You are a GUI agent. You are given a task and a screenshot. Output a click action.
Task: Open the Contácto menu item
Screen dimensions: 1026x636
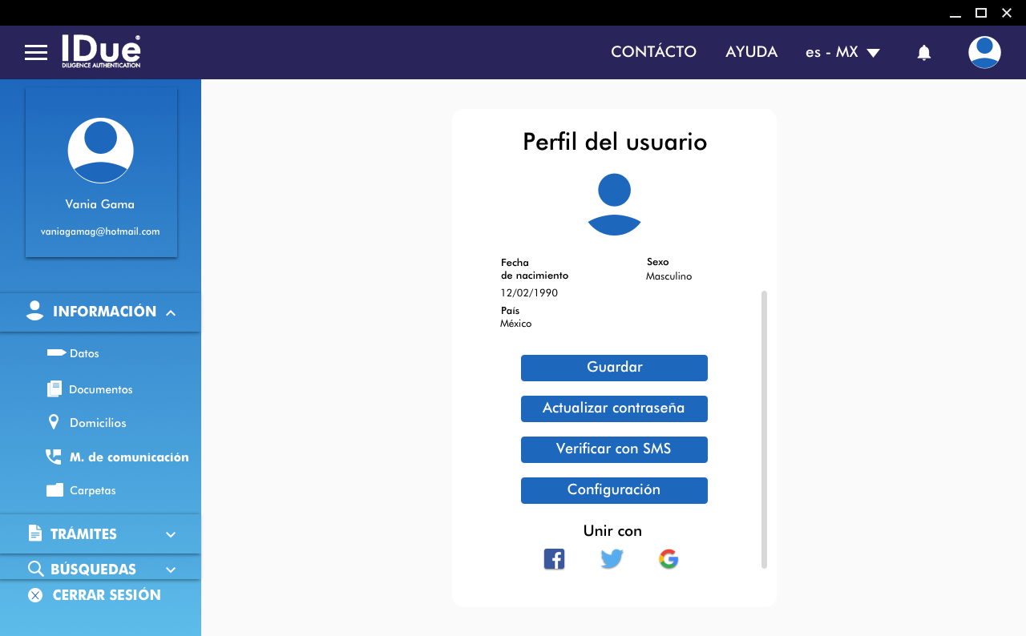point(653,52)
